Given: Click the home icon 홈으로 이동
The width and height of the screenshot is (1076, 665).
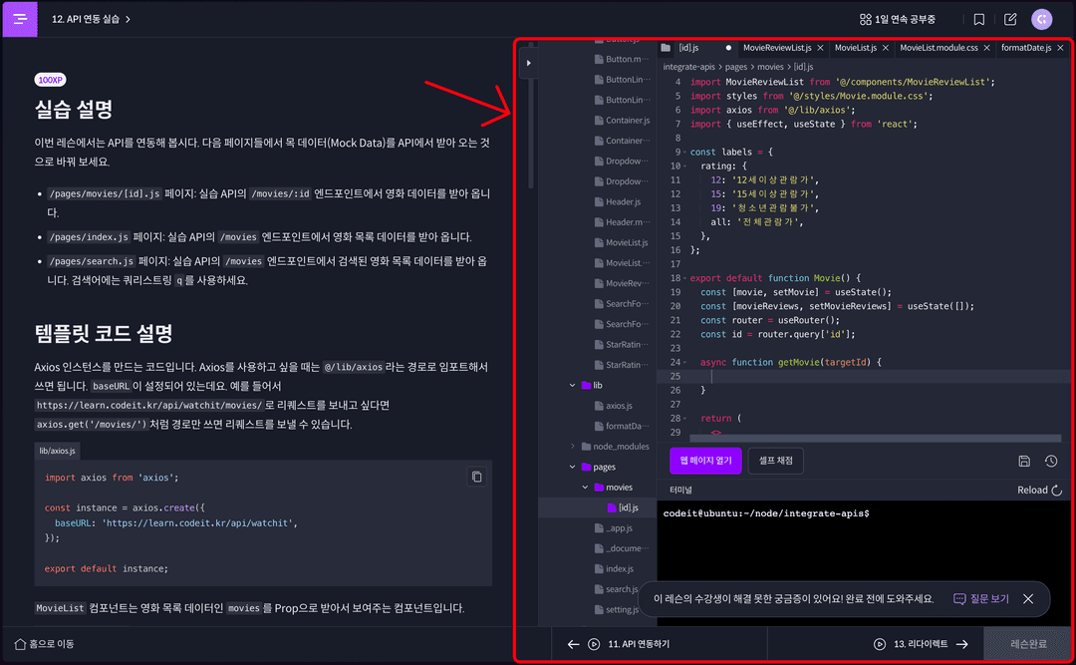Looking at the screenshot, I should pos(20,644).
